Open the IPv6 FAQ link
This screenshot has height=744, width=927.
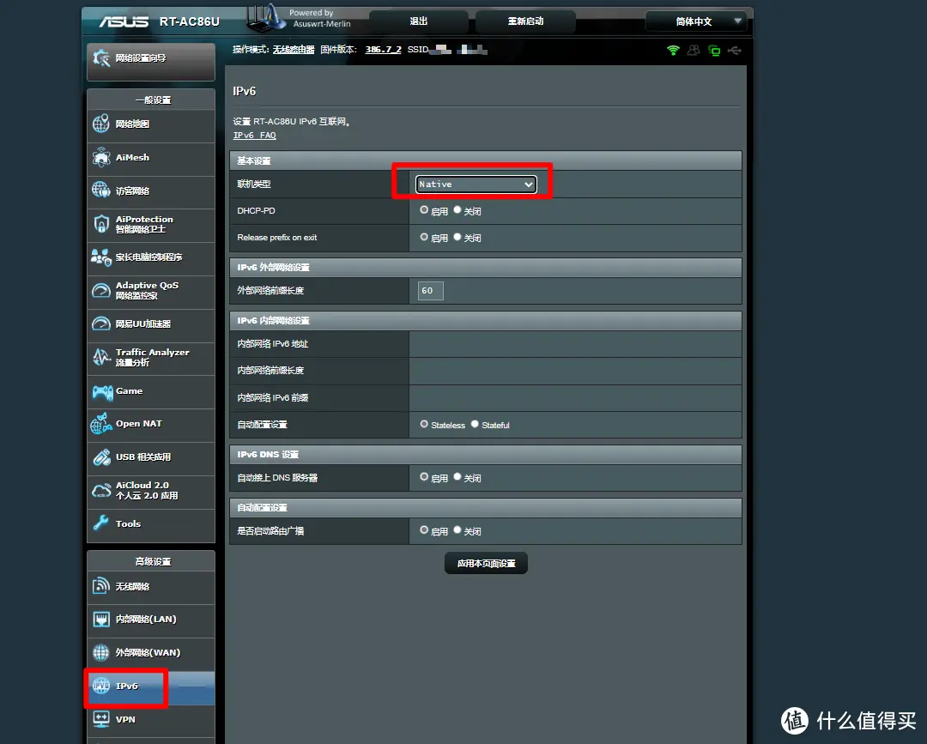255,136
